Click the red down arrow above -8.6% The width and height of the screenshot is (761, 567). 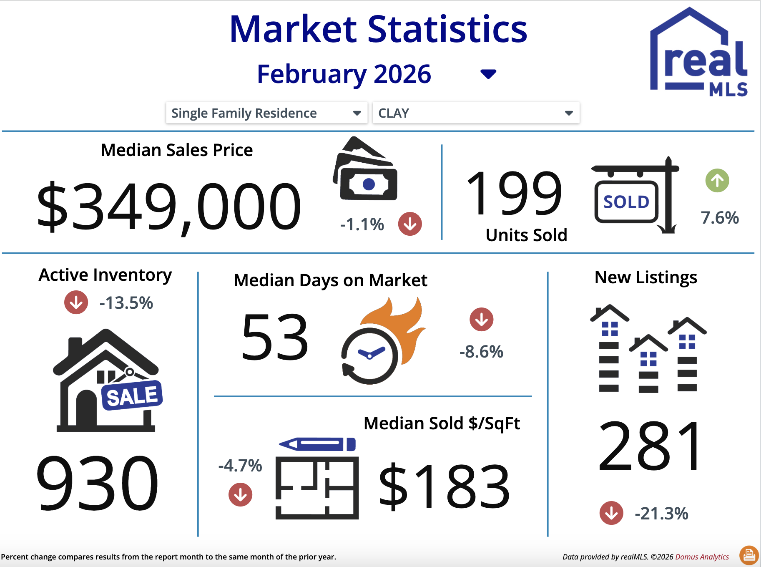click(x=482, y=320)
